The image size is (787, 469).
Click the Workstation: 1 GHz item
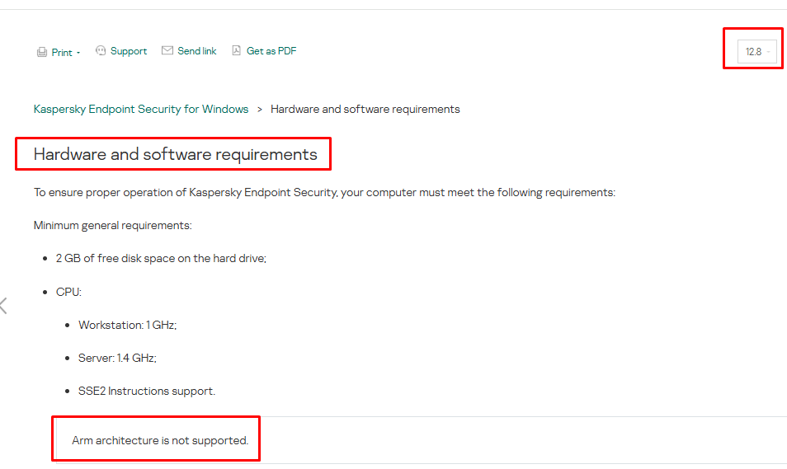[127, 325]
